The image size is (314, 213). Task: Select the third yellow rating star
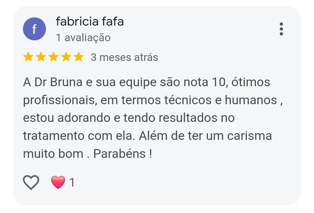tap(53, 57)
